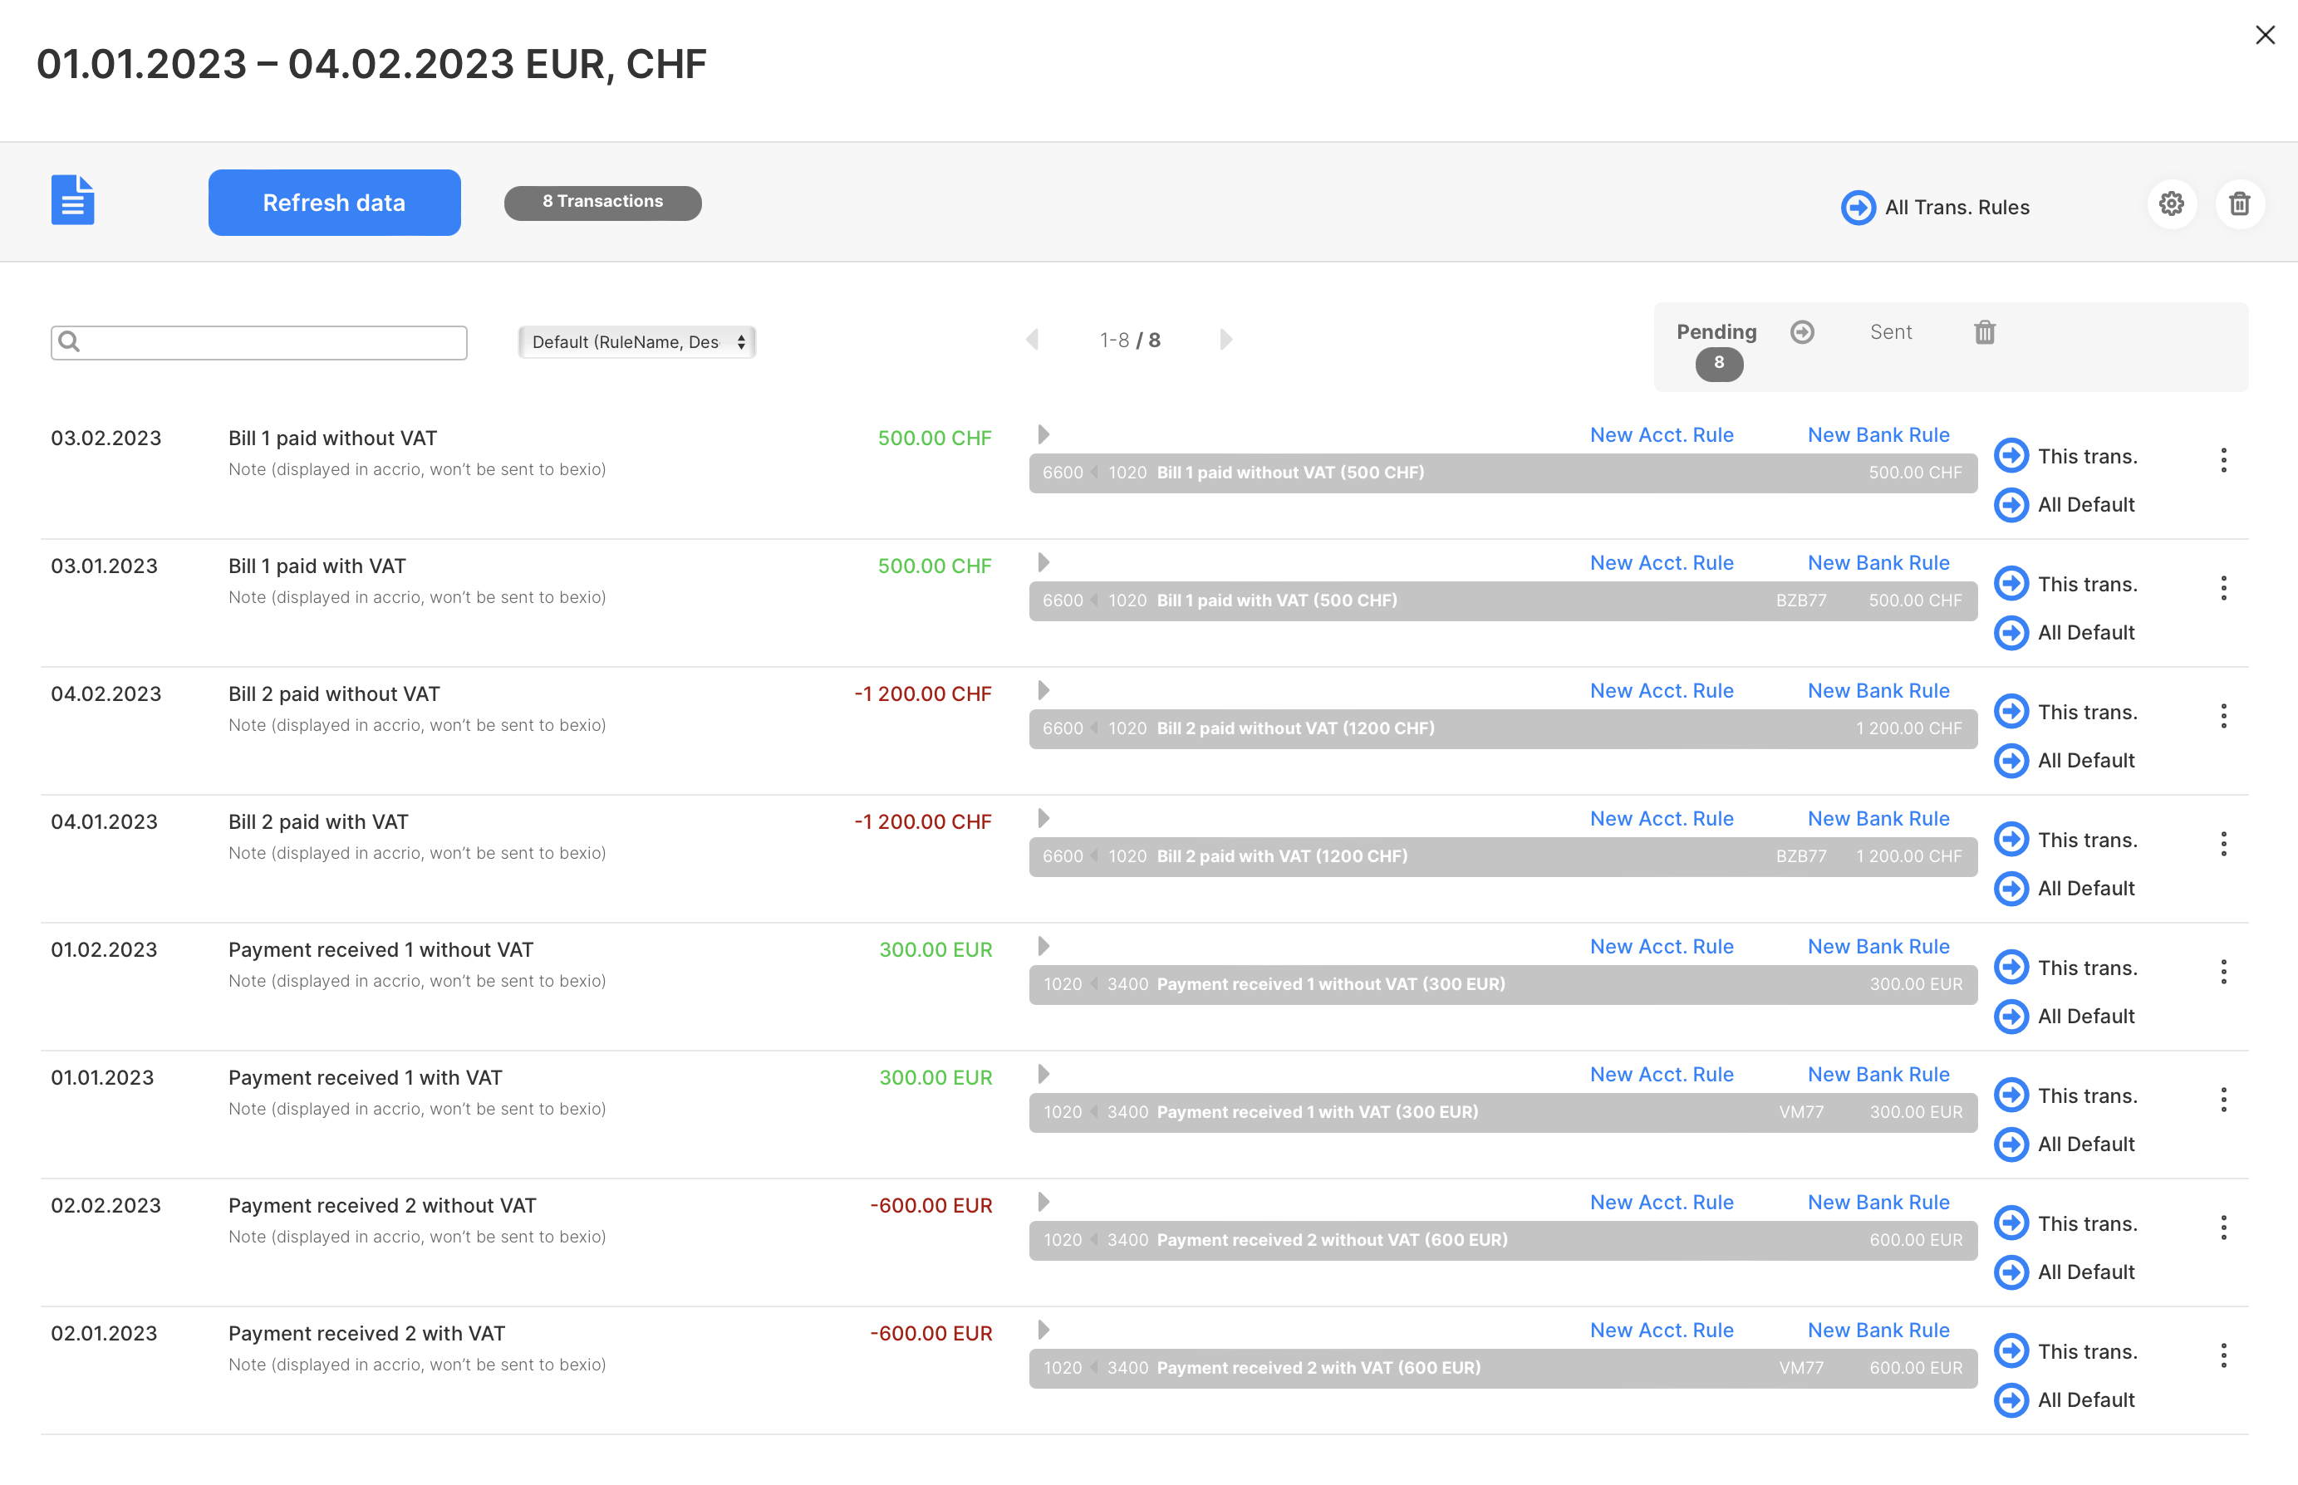The height and width of the screenshot is (1485, 2298).
Task: Expand booking for Bill 1 paid without VAT
Action: (x=1043, y=435)
